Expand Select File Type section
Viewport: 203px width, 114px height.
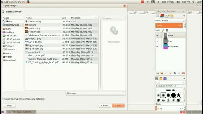pos(24,99)
